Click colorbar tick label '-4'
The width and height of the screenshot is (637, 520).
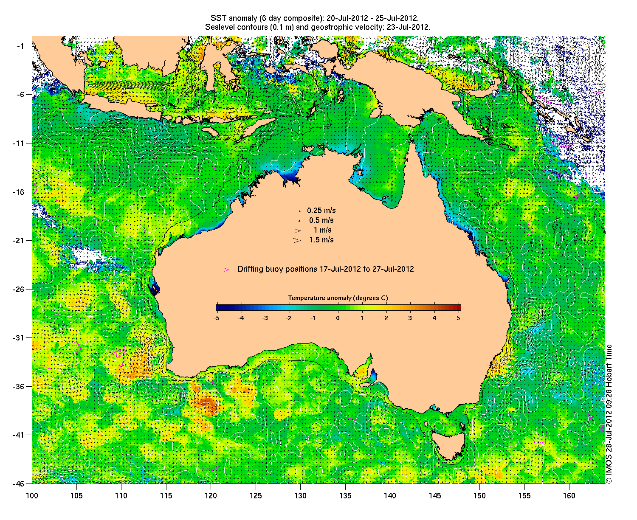coord(241,318)
